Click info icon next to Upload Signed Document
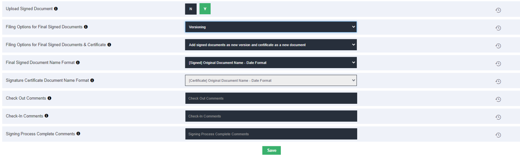The height and width of the screenshot is (157, 520). tap(56, 9)
